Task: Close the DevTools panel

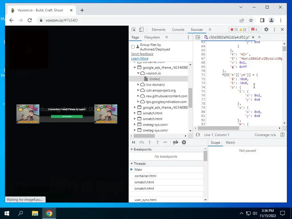Action: pyautogui.click(x=282, y=29)
